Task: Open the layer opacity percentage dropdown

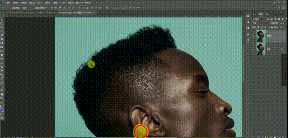Action: point(282,23)
